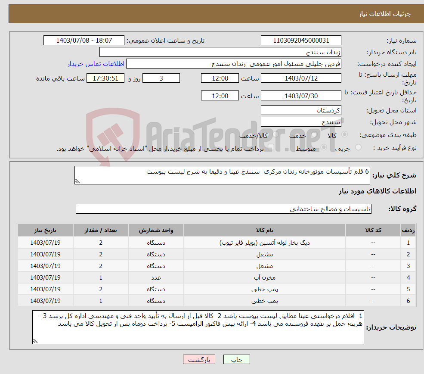Click مشعل name in row 2

(265, 254)
